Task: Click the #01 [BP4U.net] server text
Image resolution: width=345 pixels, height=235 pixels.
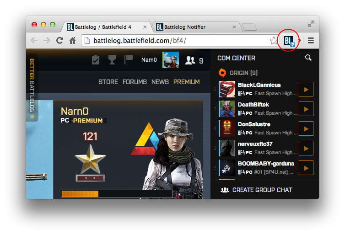Action: (x=274, y=172)
